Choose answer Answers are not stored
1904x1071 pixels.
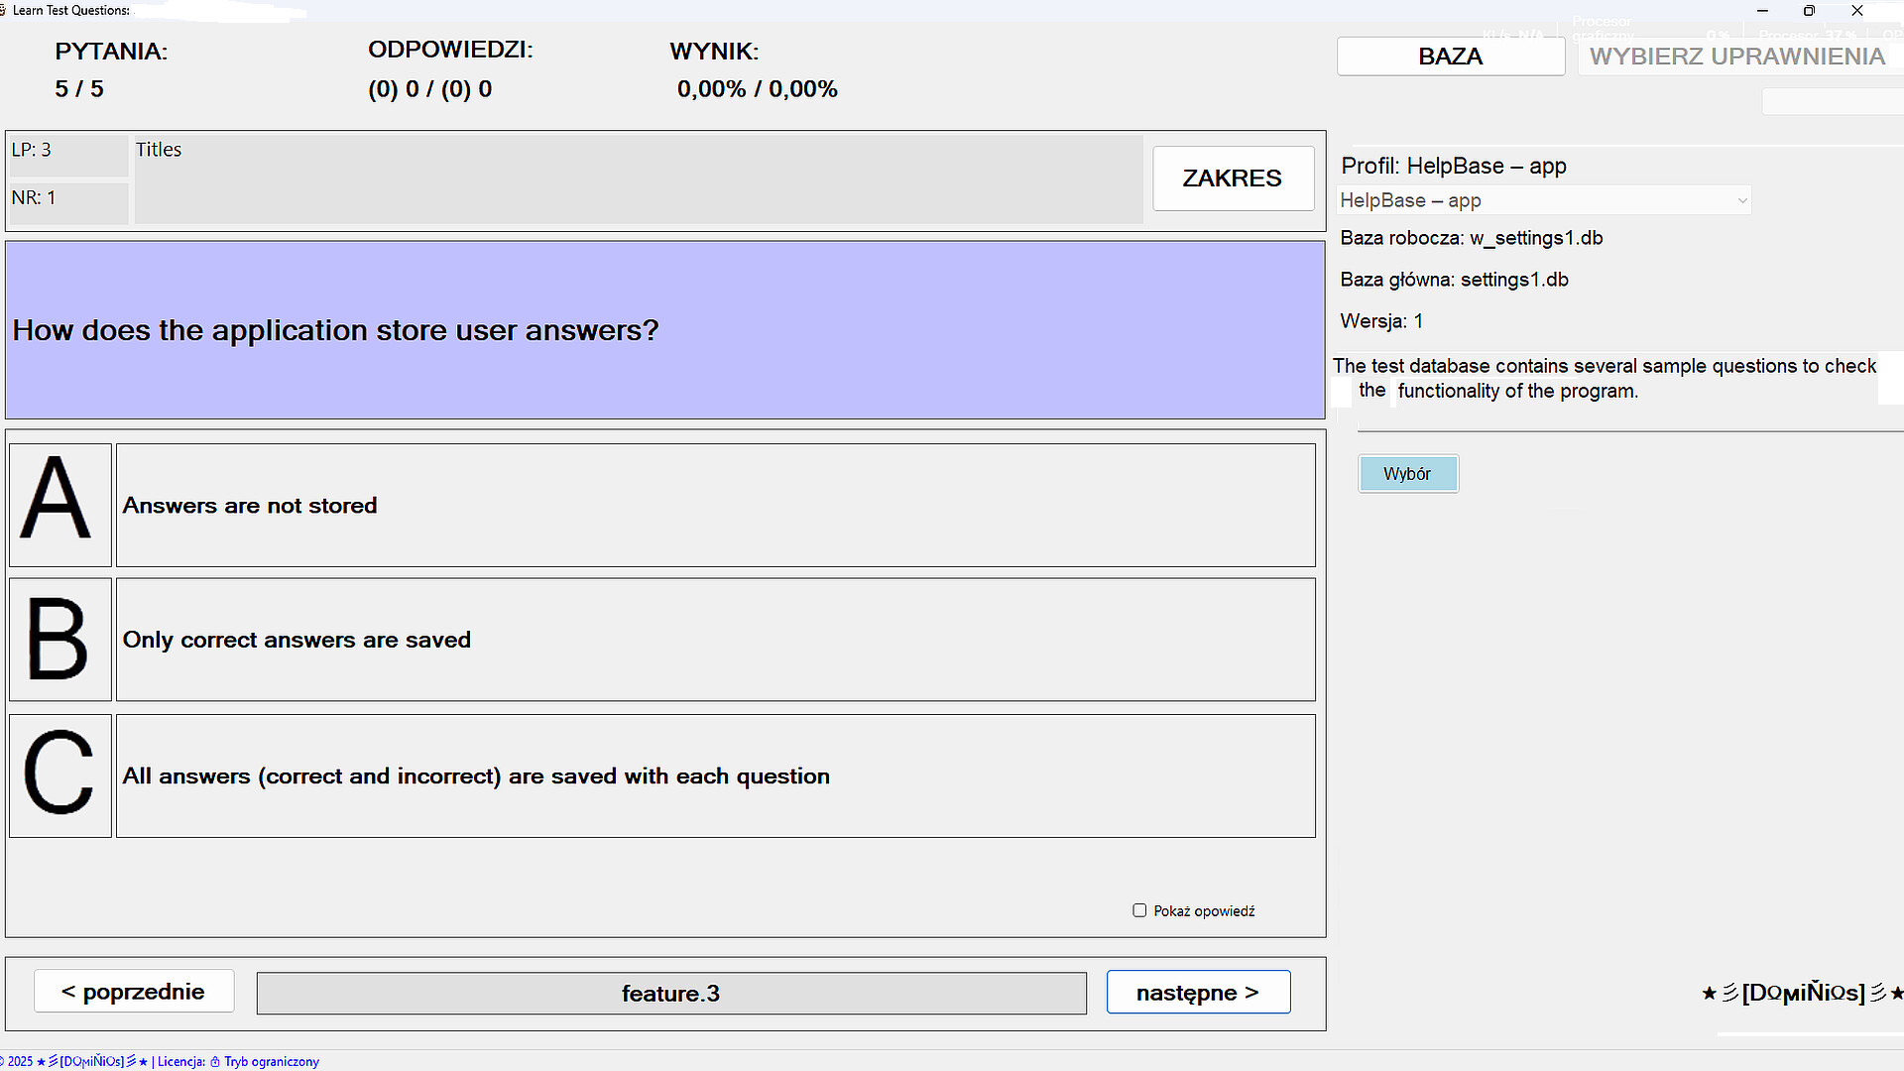(715, 505)
